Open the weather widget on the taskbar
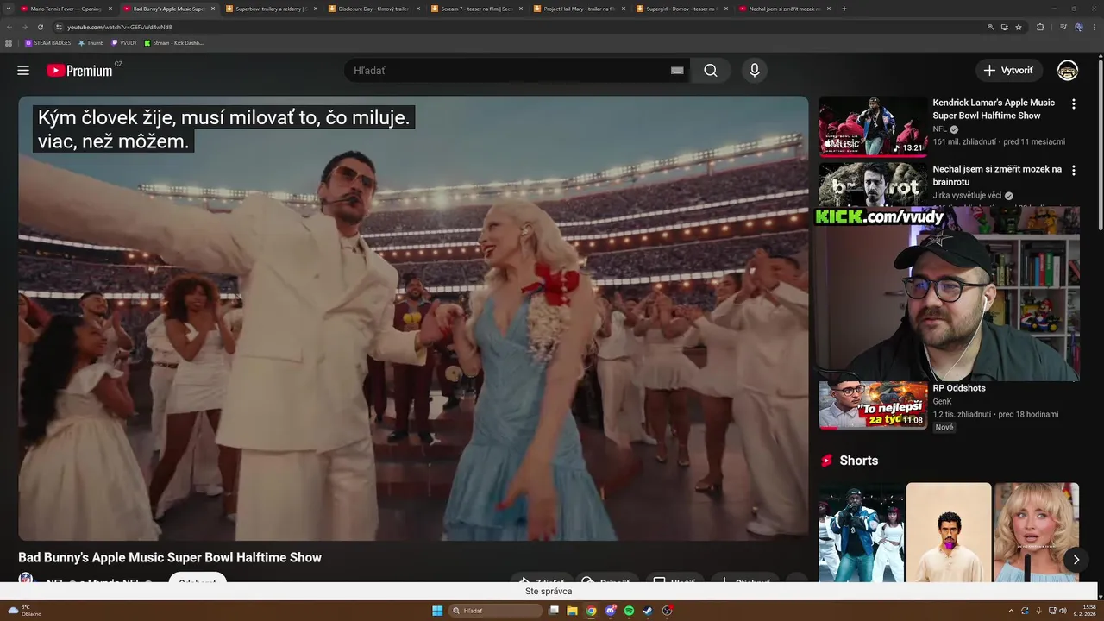Viewport: 1104px width, 621px height. pos(24,611)
